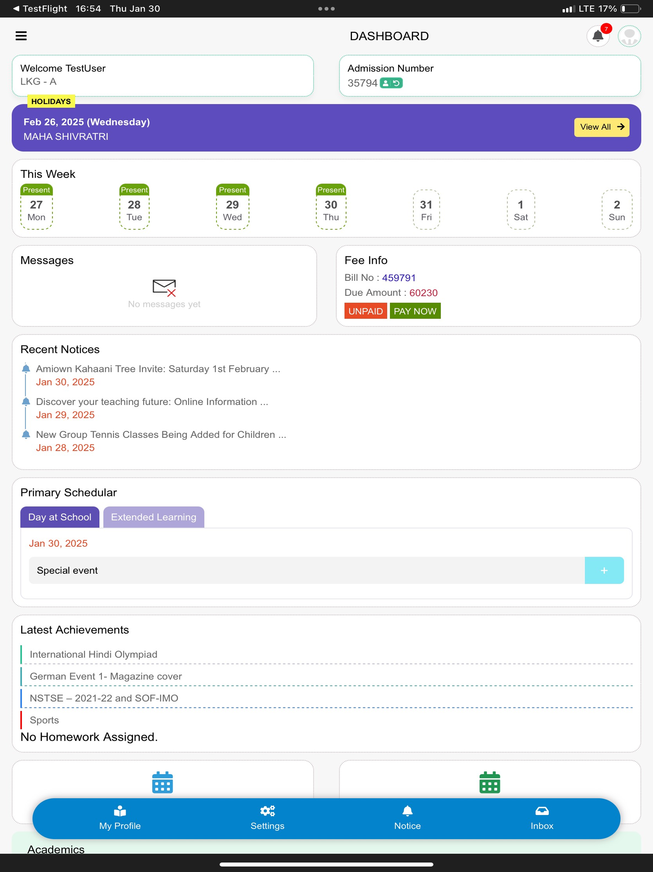Open International Hindi Olympiad achievement
The height and width of the screenshot is (872, 653).
point(93,654)
